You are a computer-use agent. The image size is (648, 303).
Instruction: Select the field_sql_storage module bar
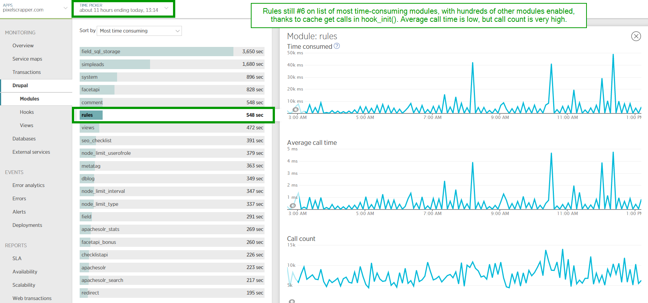click(x=172, y=51)
